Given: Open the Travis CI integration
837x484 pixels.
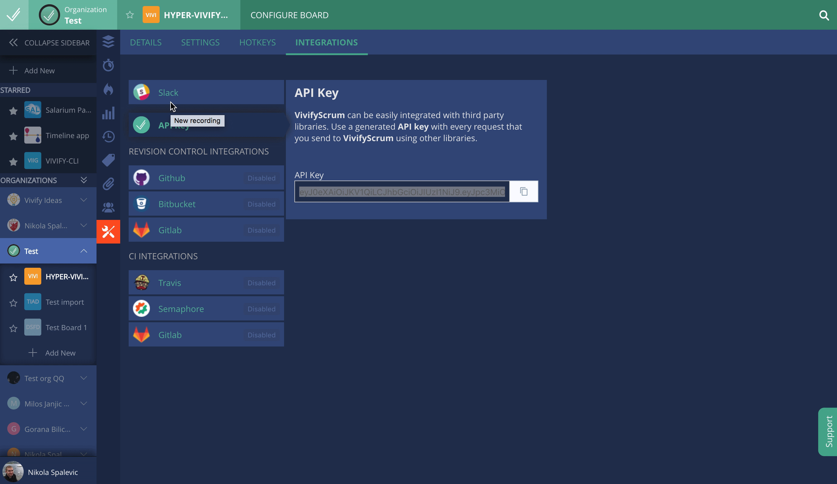Looking at the screenshot, I should [206, 283].
